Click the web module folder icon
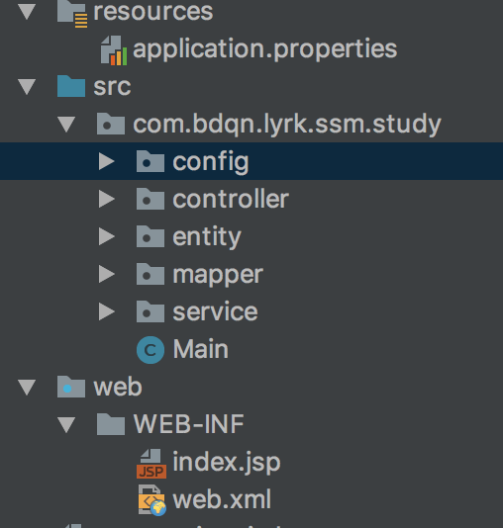503x528 pixels. [x=71, y=387]
